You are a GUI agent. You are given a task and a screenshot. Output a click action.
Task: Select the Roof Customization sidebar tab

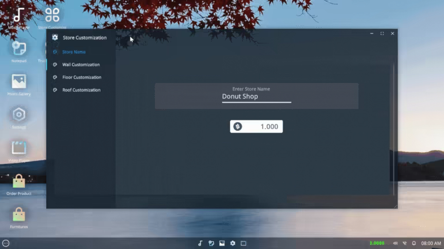tap(81, 90)
